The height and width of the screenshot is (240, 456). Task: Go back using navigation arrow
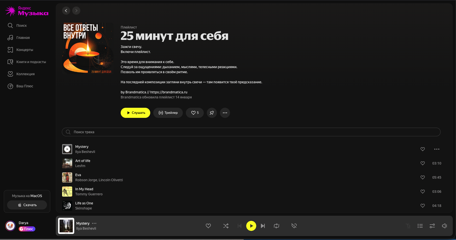(66, 11)
